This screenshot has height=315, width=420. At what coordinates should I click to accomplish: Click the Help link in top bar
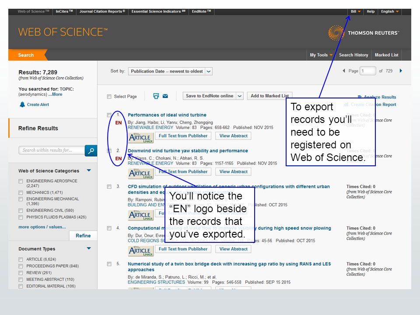pos(371,11)
